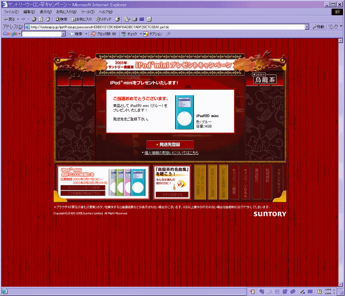The height and width of the screenshot is (296, 345).
Task: Open the ファイル menu
Action: (11, 12)
